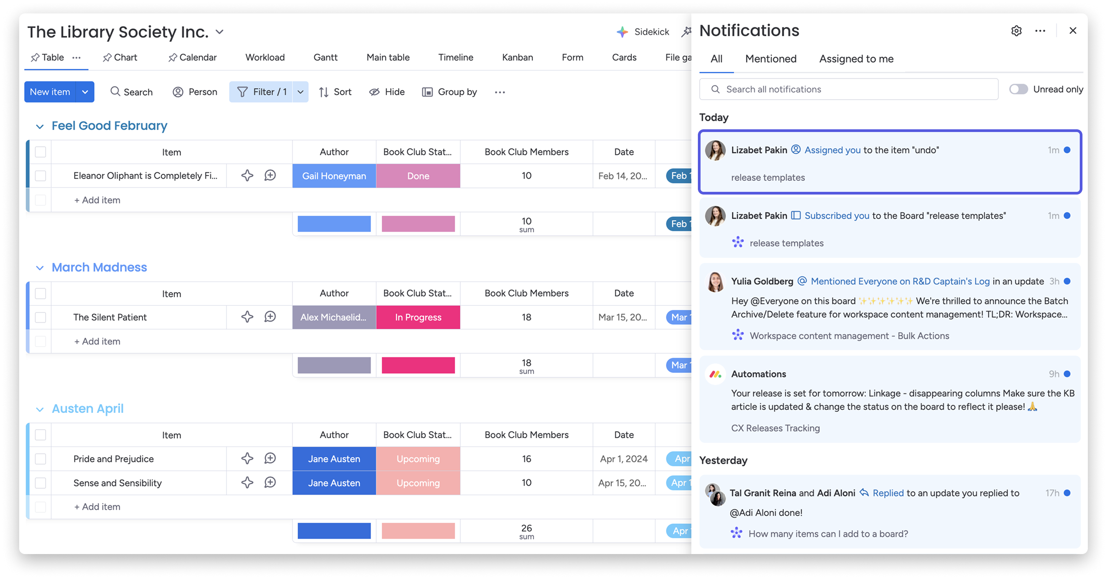Click the Person filter icon

[178, 92]
